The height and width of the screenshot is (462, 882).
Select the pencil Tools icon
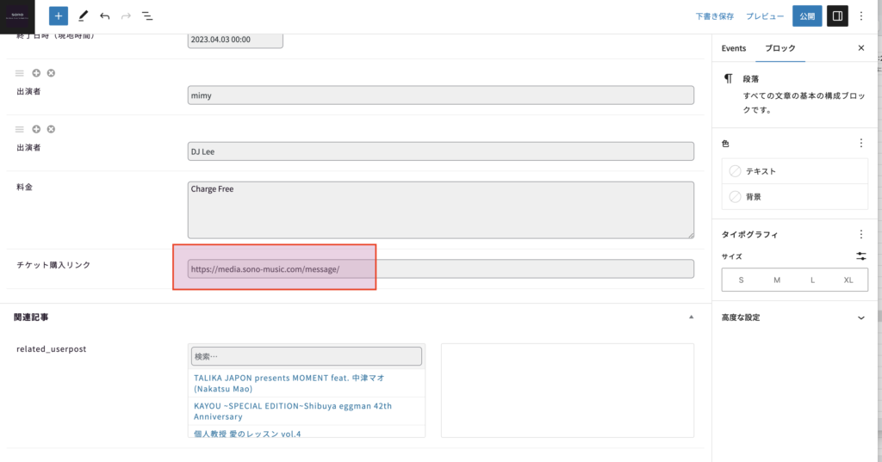[83, 15]
